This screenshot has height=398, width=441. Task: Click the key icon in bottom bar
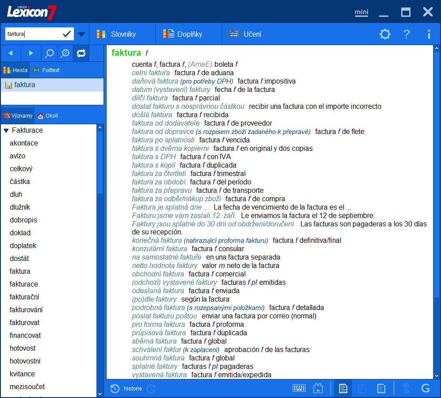(406, 388)
